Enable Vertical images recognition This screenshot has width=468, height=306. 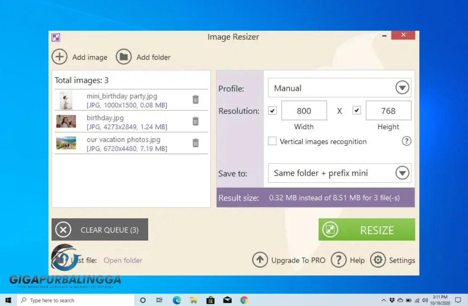pyautogui.click(x=272, y=141)
